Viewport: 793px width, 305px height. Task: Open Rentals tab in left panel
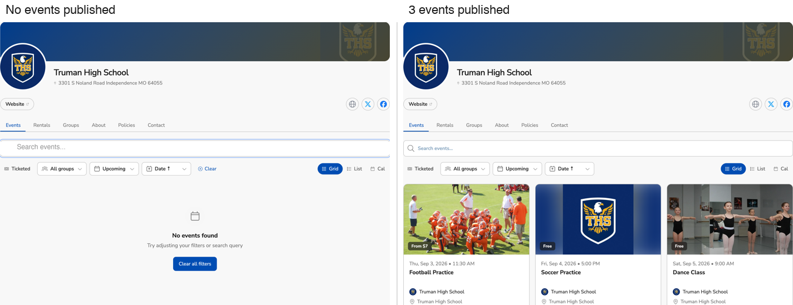point(42,125)
